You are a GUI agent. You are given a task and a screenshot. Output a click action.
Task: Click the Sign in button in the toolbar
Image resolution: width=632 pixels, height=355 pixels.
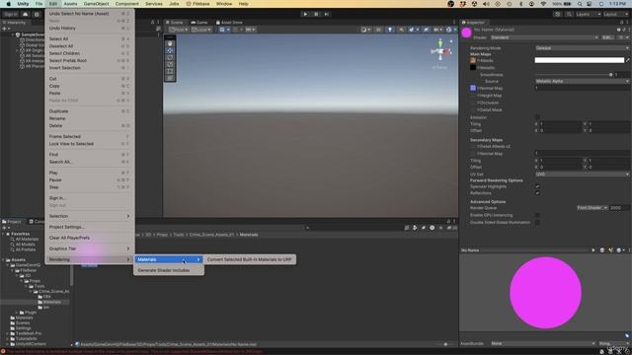pyautogui.click(x=10, y=14)
